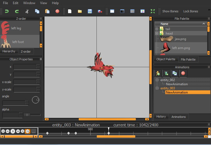The height and width of the screenshot is (145, 211).
Task: Switch to the Object Palette tab
Action: click(x=166, y=59)
